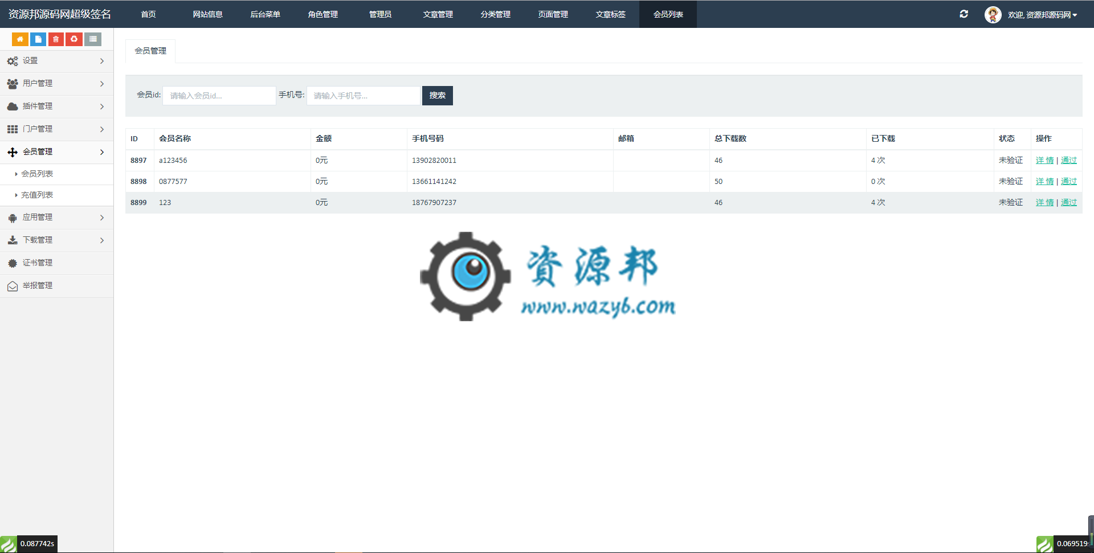Open 充值列表 in the sidebar submenu
This screenshot has height=553, width=1094.
37,195
